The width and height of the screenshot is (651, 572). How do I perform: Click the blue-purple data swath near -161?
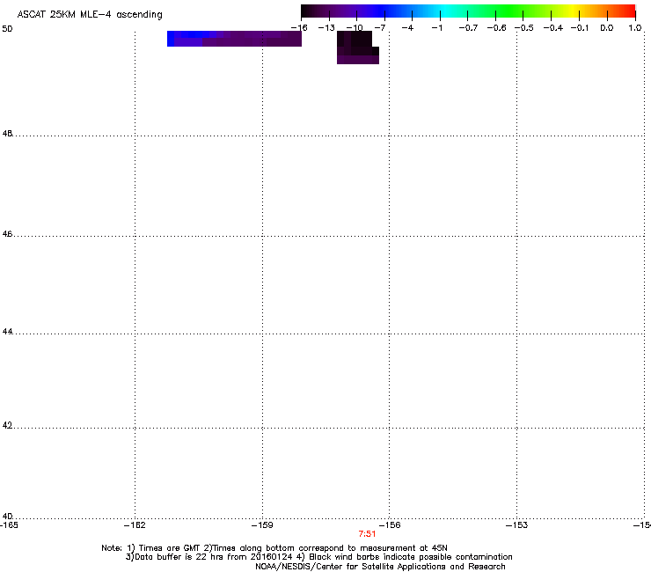[234, 39]
